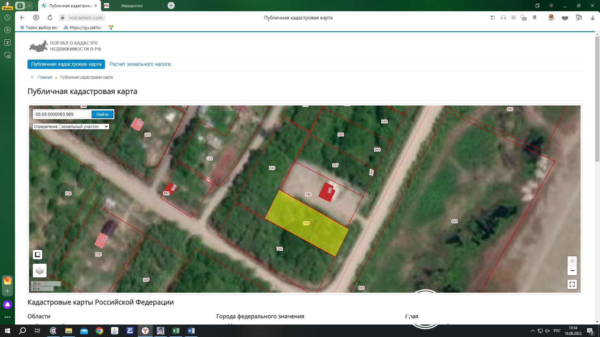The height and width of the screenshot is (337, 600).
Task: Expand the tab group counter dropdown
Action: click(29, 6)
